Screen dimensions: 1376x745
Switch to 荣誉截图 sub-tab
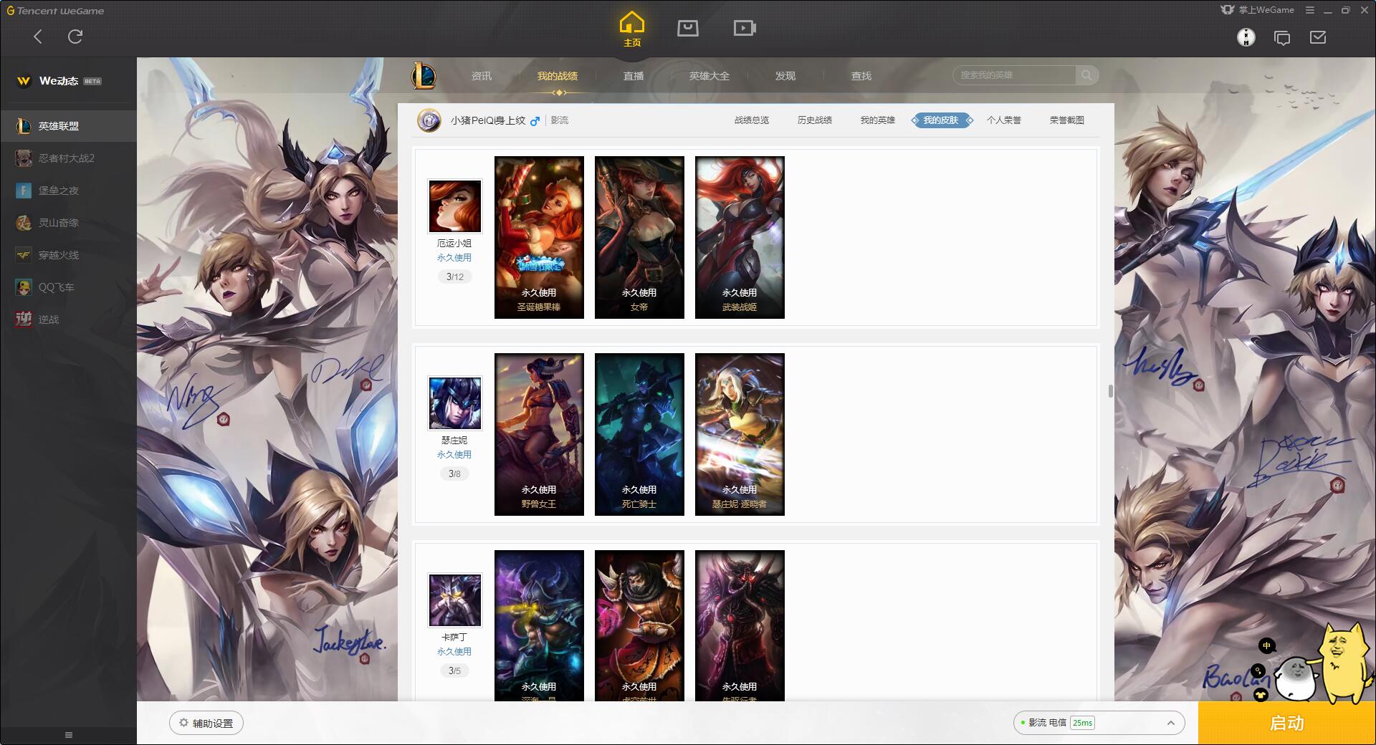[x=1067, y=120]
